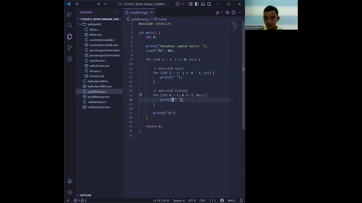Open the C/C++ settings gear icon in the editor toolbar

(x=227, y=12)
